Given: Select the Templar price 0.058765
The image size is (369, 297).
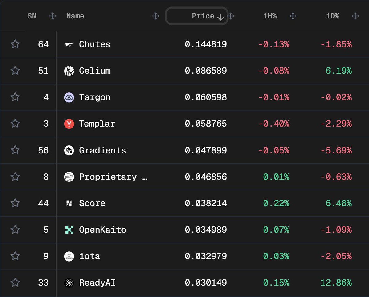Looking at the screenshot, I should pyautogui.click(x=206, y=124).
